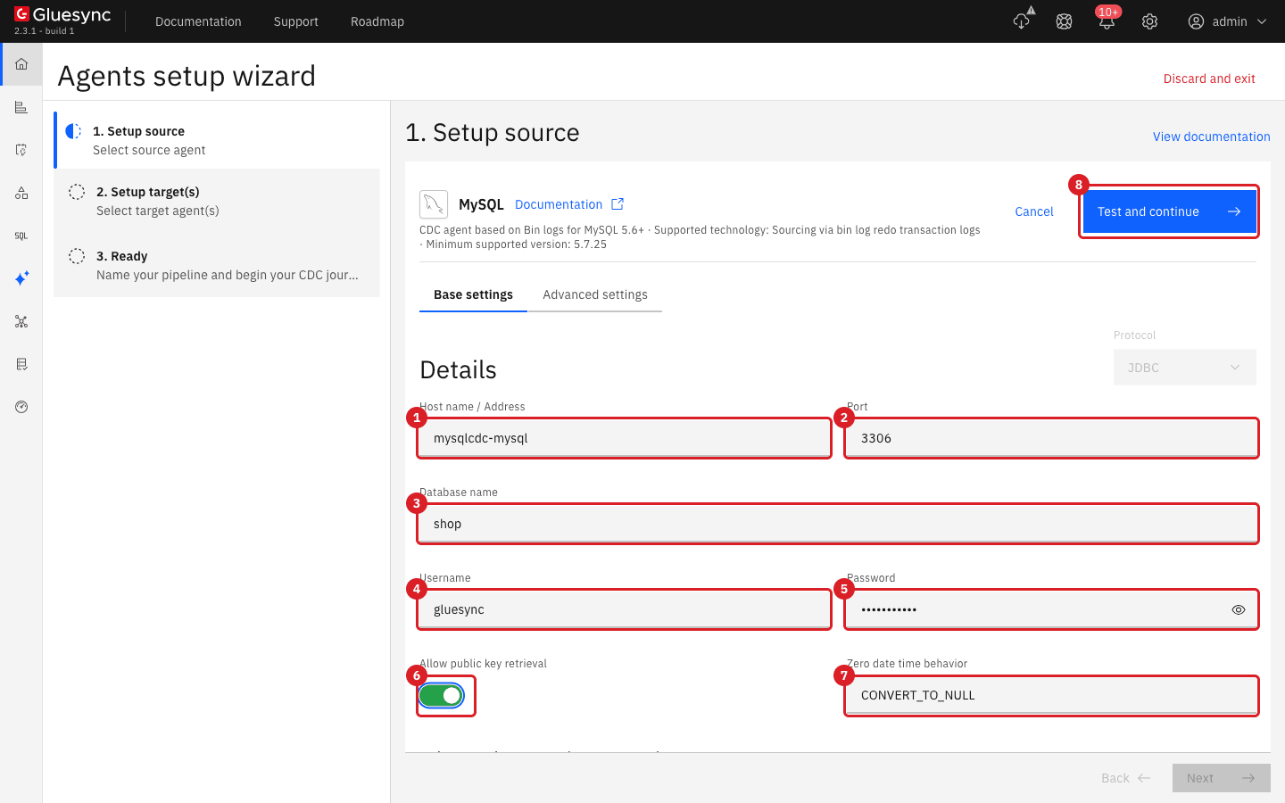Viewport: 1285px width, 803px height.
Task: Open Documentation in top navigation
Action: pos(198,21)
